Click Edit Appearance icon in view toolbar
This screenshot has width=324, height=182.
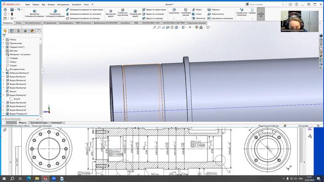click(196, 27)
